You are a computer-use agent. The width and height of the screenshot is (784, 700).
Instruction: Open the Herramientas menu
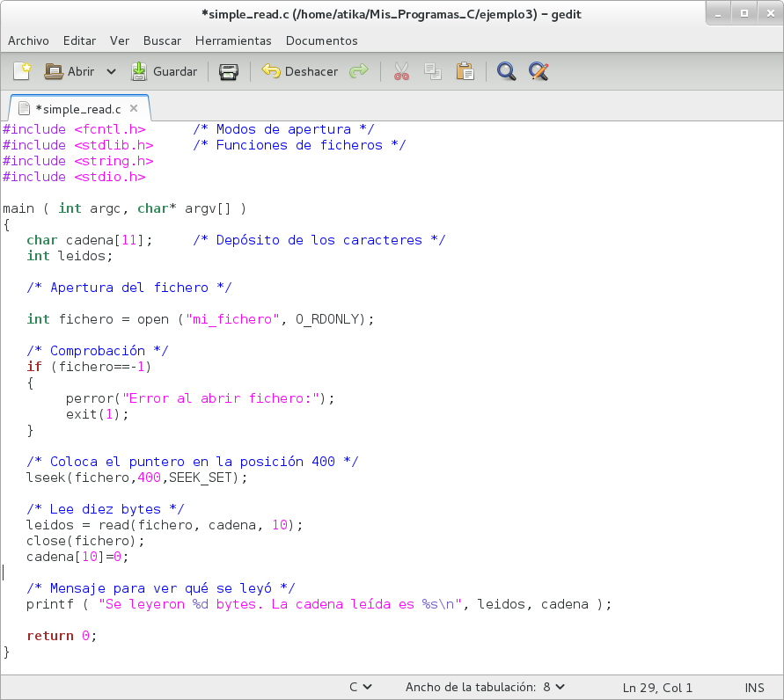pos(233,41)
